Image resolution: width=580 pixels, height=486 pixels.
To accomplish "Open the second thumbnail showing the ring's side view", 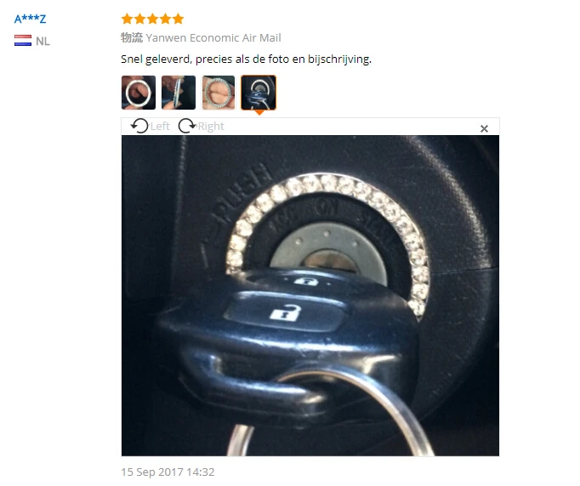I will click(x=179, y=93).
